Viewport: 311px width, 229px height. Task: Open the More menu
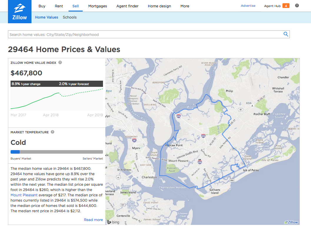coord(185,6)
